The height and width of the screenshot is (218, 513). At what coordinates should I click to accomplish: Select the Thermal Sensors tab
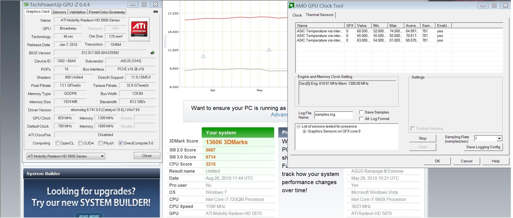tap(319, 15)
